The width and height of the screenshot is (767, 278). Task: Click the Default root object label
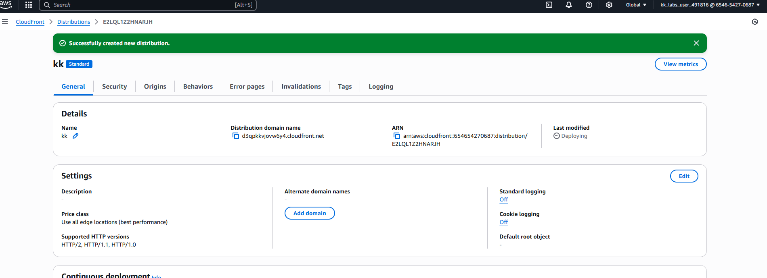524,237
